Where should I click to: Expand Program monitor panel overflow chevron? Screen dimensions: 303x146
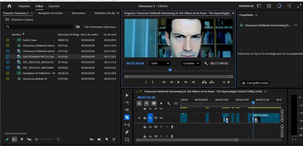pos(233,13)
